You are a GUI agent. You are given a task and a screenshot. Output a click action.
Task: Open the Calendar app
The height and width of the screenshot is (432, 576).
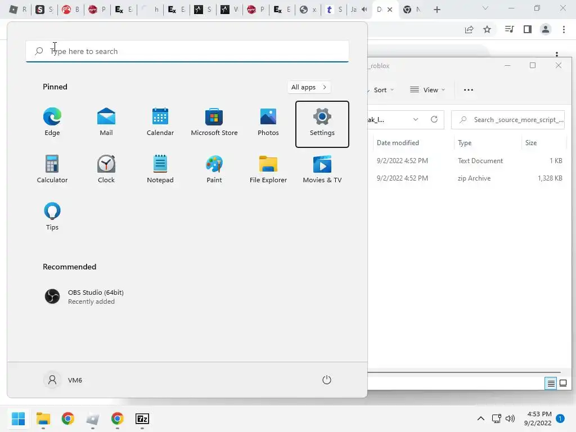coord(160,122)
